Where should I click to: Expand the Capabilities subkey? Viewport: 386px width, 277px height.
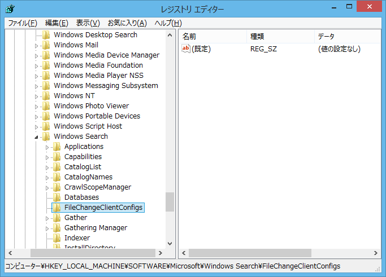click(47, 157)
